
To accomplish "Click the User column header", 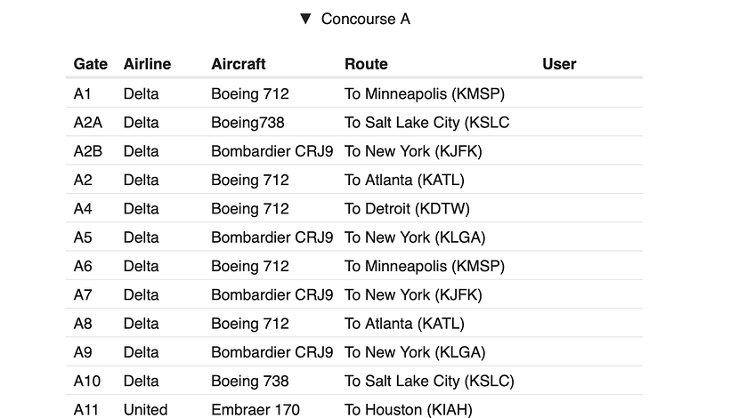I will [x=559, y=64].
